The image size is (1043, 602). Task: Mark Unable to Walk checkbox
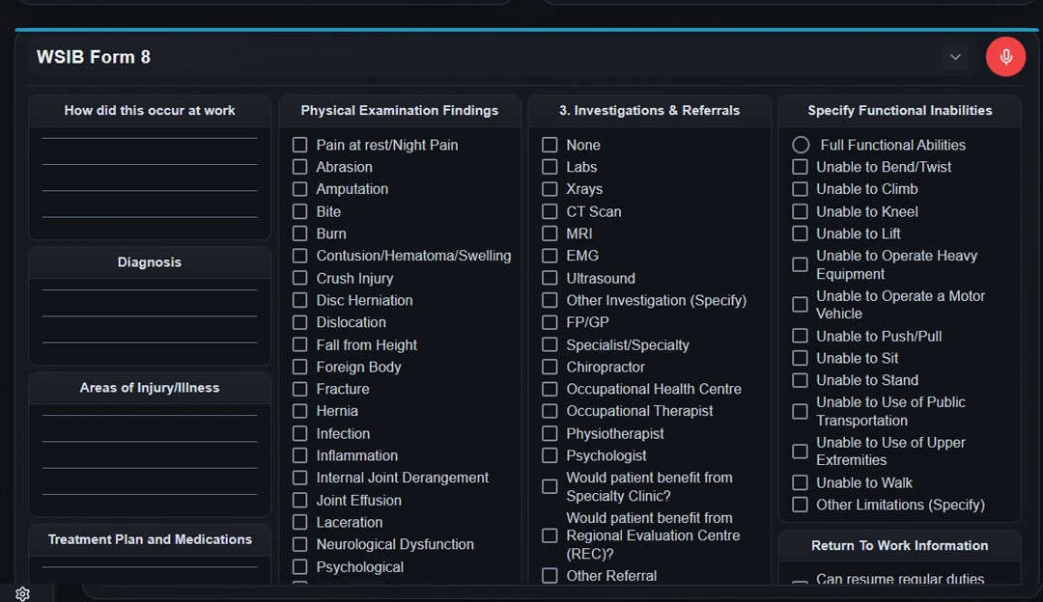(800, 482)
